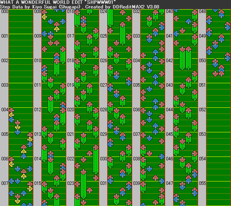Image resolution: width=231 pixels, height=206 pixels.
Task: Click the red left arrow at measure 004
Action: click(11, 110)
